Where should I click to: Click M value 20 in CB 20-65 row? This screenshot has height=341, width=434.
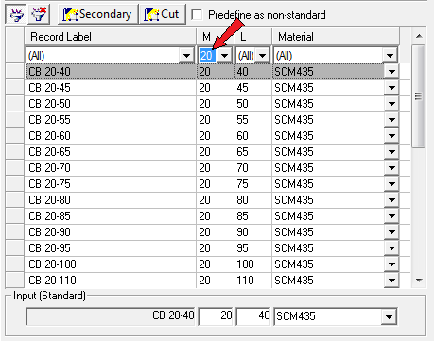coord(215,152)
